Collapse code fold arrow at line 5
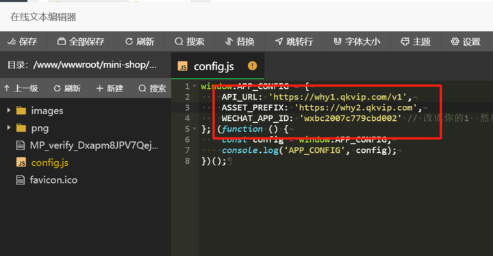 coord(194,128)
